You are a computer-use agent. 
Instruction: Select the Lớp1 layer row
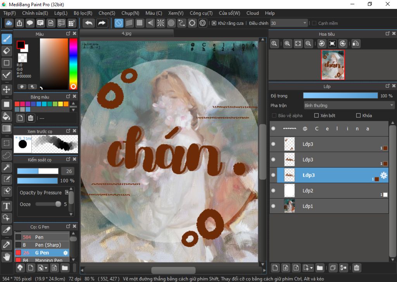[329, 206]
